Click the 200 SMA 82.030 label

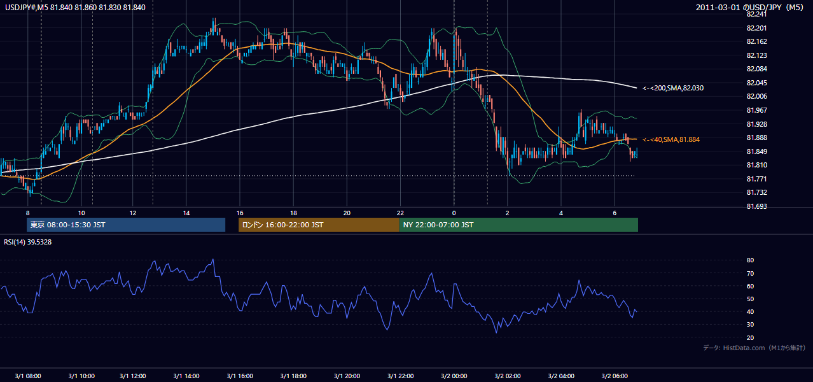click(x=673, y=88)
